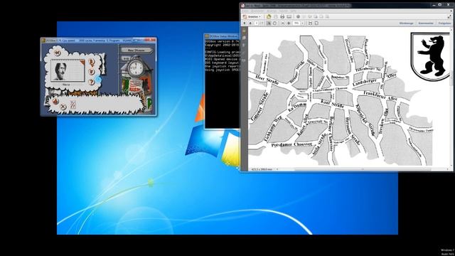Click the topmost yellow icon in Reader's side panel
This screenshot has width=455, height=256.
point(244,31)
